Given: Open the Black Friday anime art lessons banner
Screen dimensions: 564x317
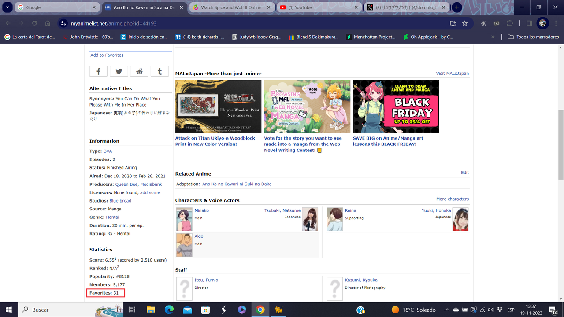Looking at the screenshot, I should [395, 107].
